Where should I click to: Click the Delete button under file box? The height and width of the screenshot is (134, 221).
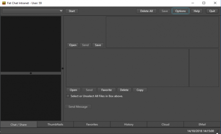124,90
